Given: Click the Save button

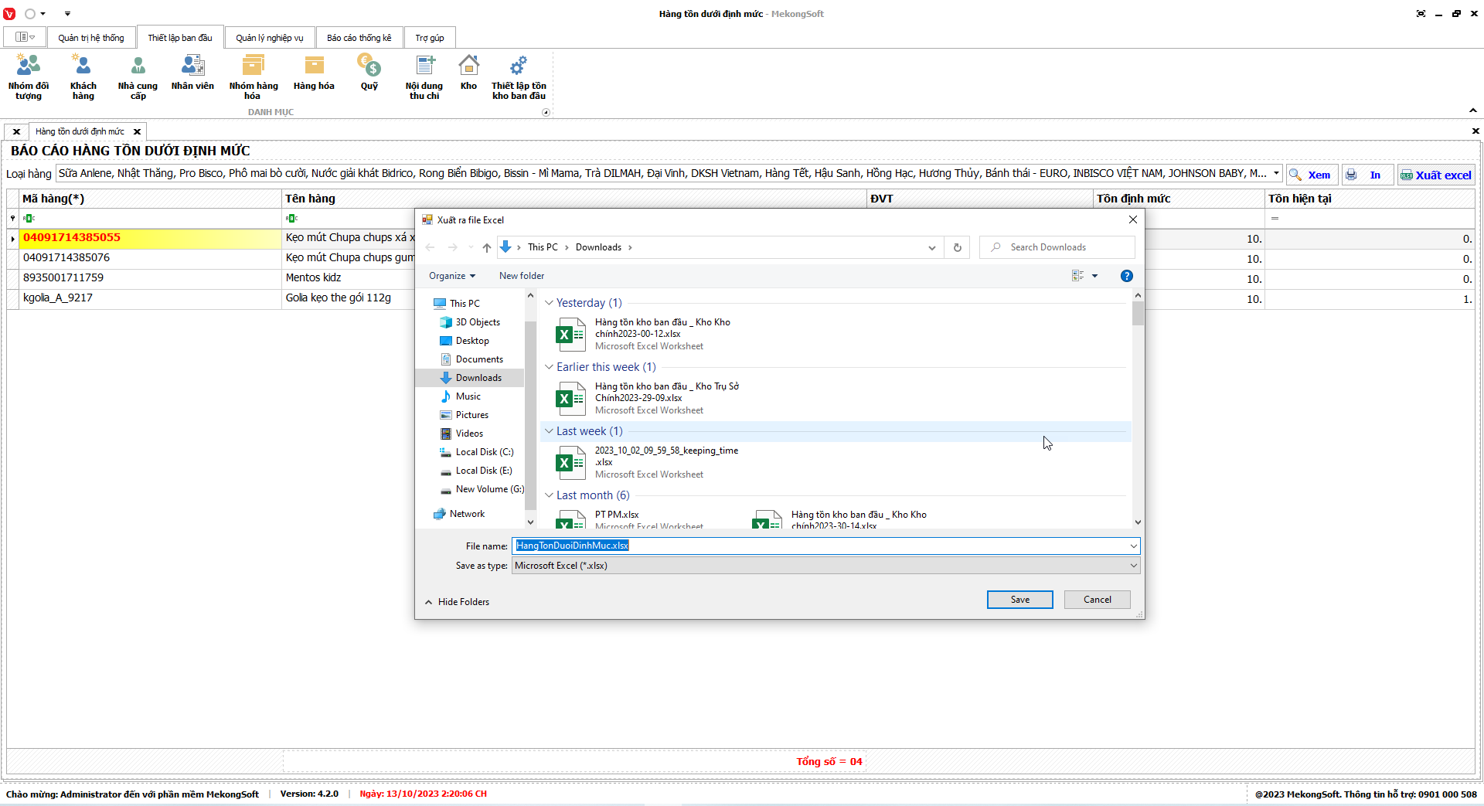Looking at the screenshot, I should [1019, 600].
